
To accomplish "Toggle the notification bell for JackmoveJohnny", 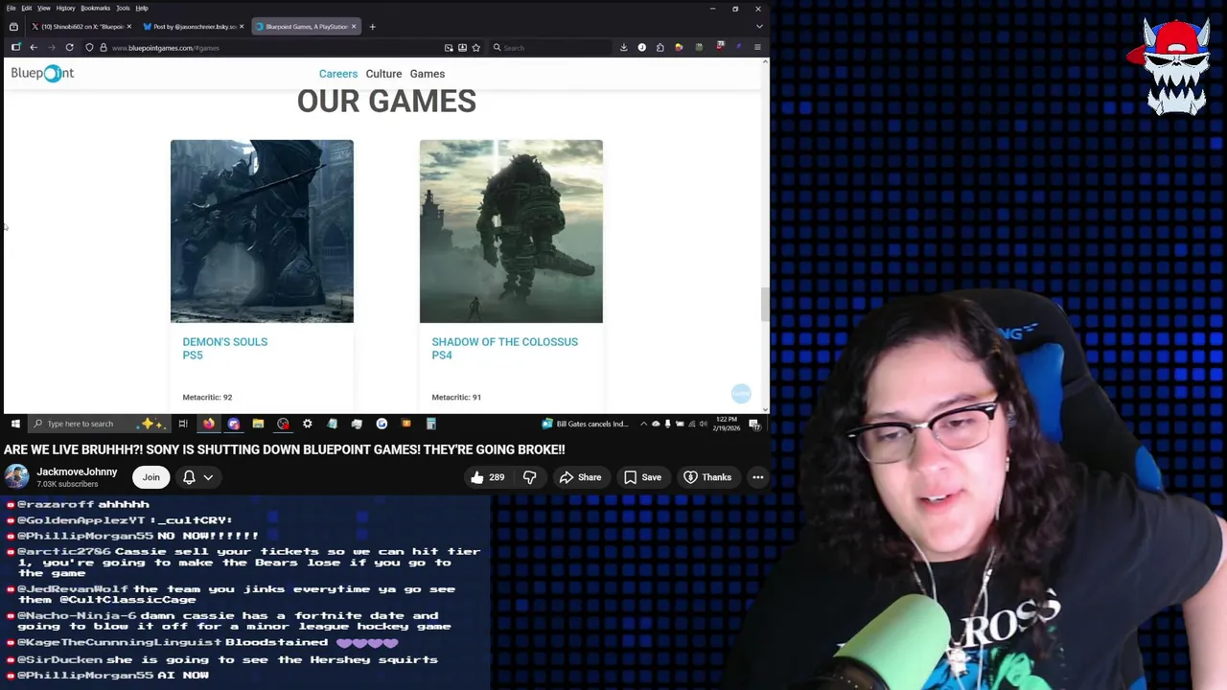I will [x=189, y=477].
